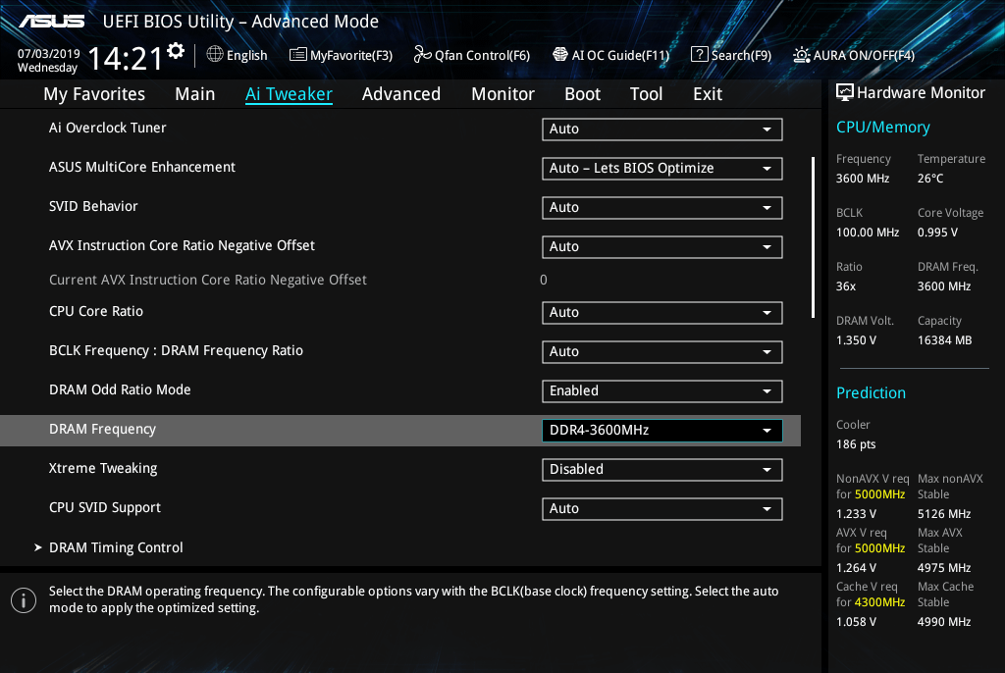
Task: Open CPU Core Ratio dropdown
Action: click(662, 312)
